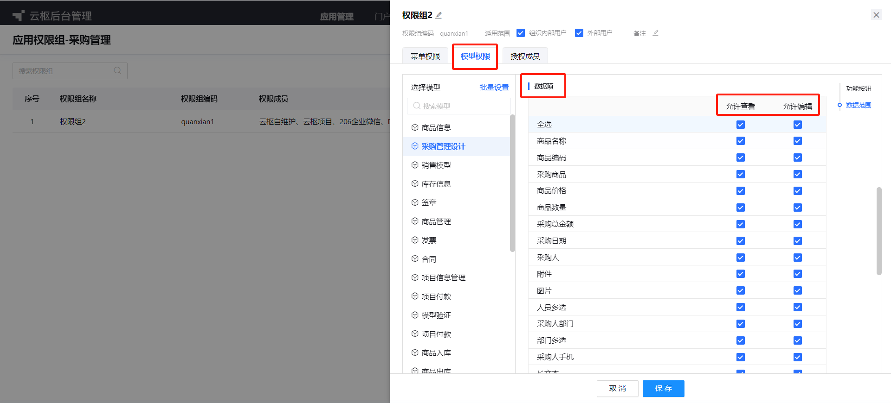Switch to the 模型权限 tab
Image resolution: width=891 pixels, height=403 pixels.
click(475, 56)
